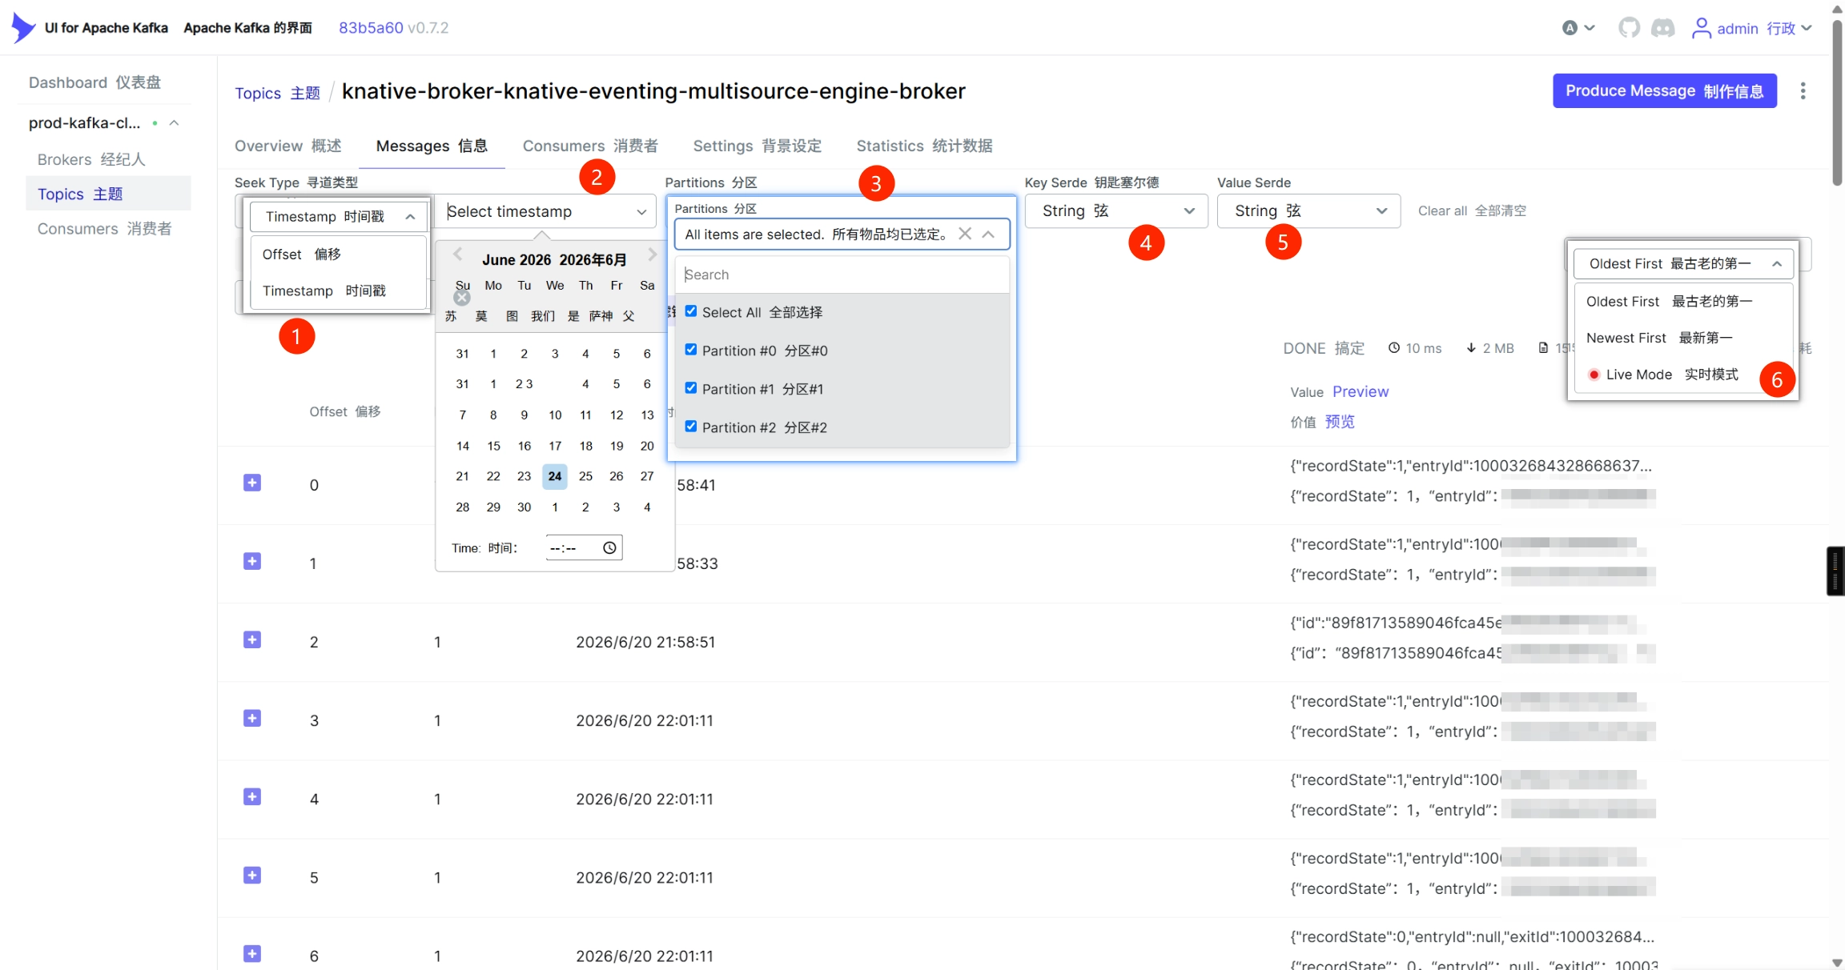Expand message row with offset 3
The image size is (1845, 970).
click(252, 718)
